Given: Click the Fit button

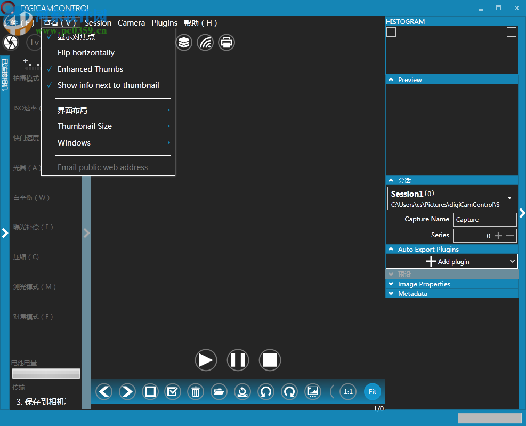Looking at the screenshot, I should (372, 391).
